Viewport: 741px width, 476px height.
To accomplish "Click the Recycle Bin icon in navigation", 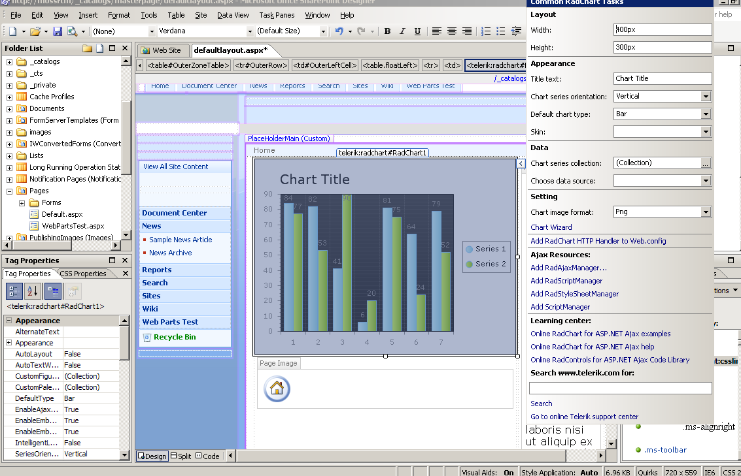I will tap(147, 338).
